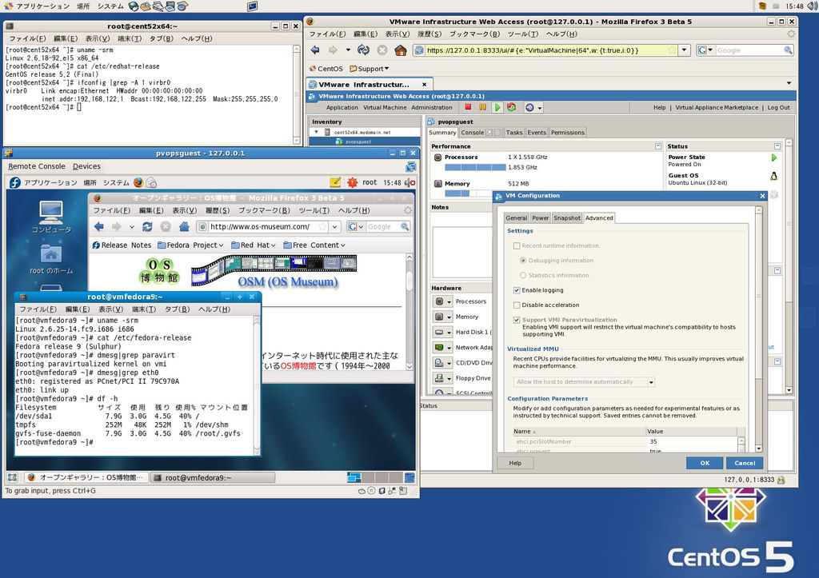Image resolution: width=819 pixels, height=578 pixels.
Task: Sort parameters by the Name column header
Action: (579, 431)
